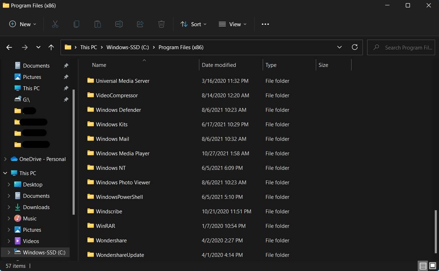Expand the OneDrive - Personal tree node
Image resolution: width=439 pixels, height=271 pixels.
(x=5, y=159)
